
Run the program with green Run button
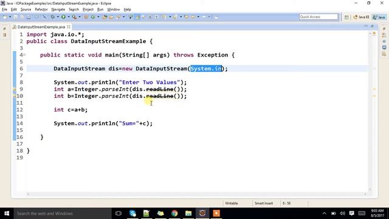point(63,17)
